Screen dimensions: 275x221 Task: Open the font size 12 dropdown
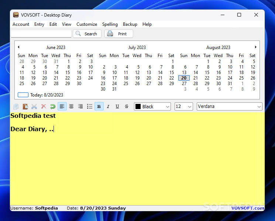(x=183, y=106)
